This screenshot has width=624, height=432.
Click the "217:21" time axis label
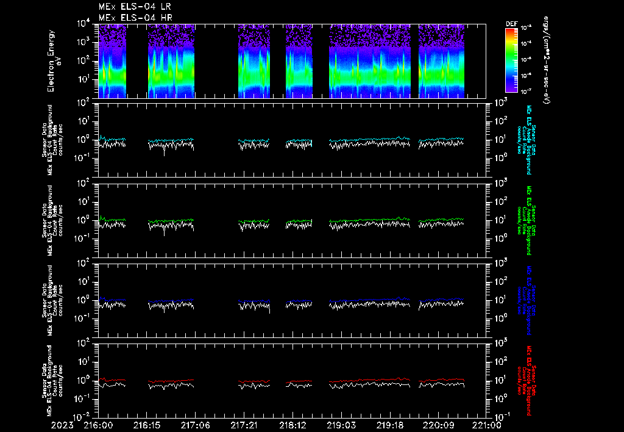244,425
